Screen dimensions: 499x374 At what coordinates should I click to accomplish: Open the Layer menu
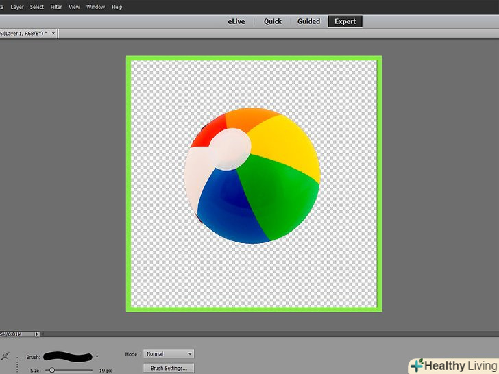click(x=17, y=7)
